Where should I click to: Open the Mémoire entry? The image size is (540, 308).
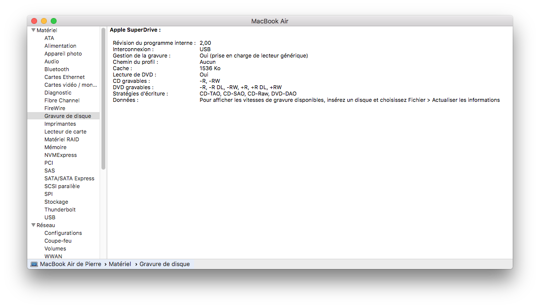pyautogui.click(x=56, y=147)
